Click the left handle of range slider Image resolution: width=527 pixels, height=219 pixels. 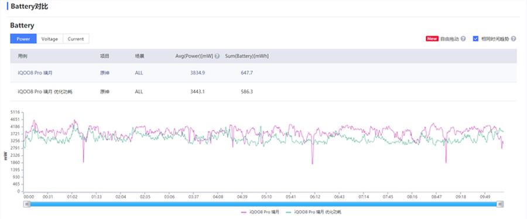point(28,204)
